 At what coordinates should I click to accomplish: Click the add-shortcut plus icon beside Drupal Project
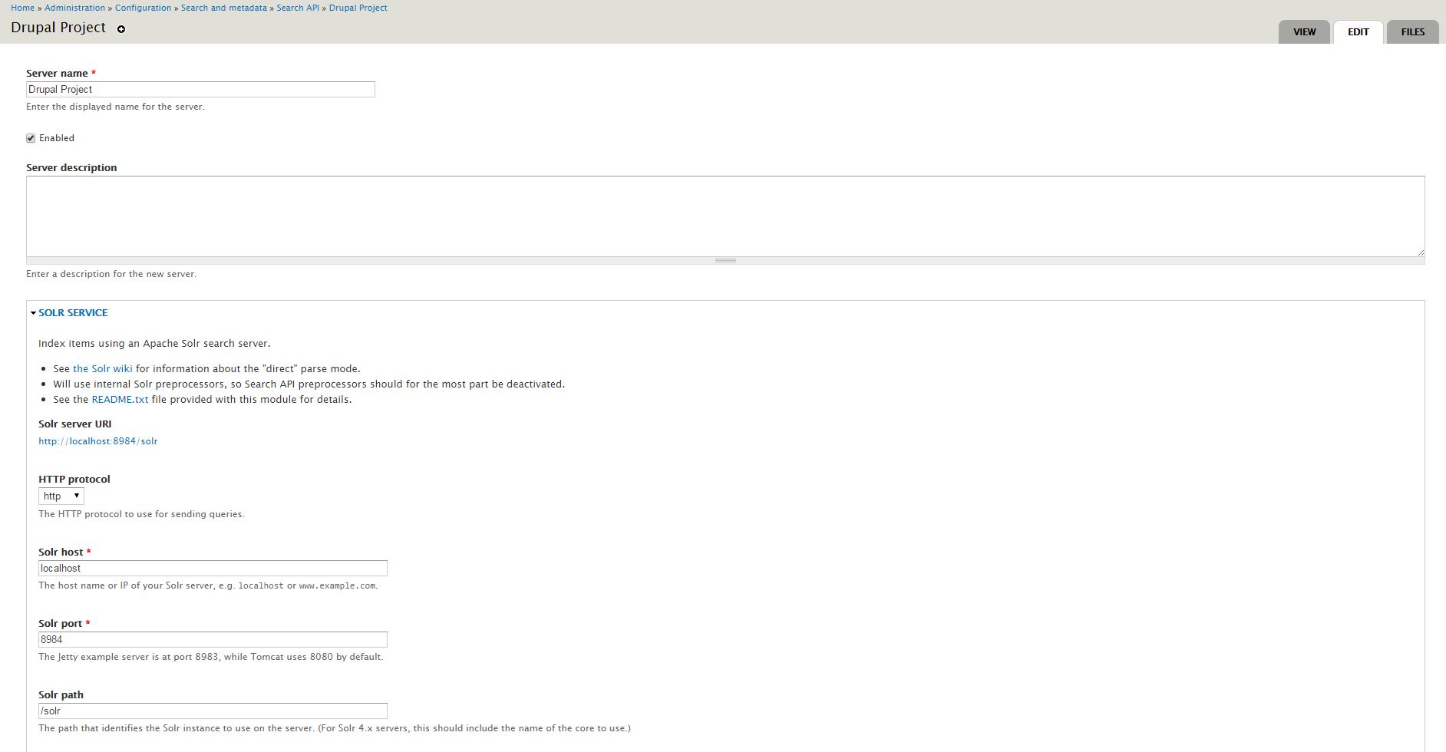pyautogui.click(x=121, y=29)
